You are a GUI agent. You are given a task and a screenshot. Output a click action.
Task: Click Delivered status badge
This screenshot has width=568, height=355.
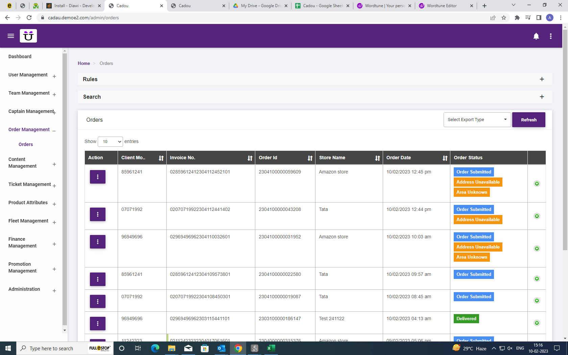466,319
